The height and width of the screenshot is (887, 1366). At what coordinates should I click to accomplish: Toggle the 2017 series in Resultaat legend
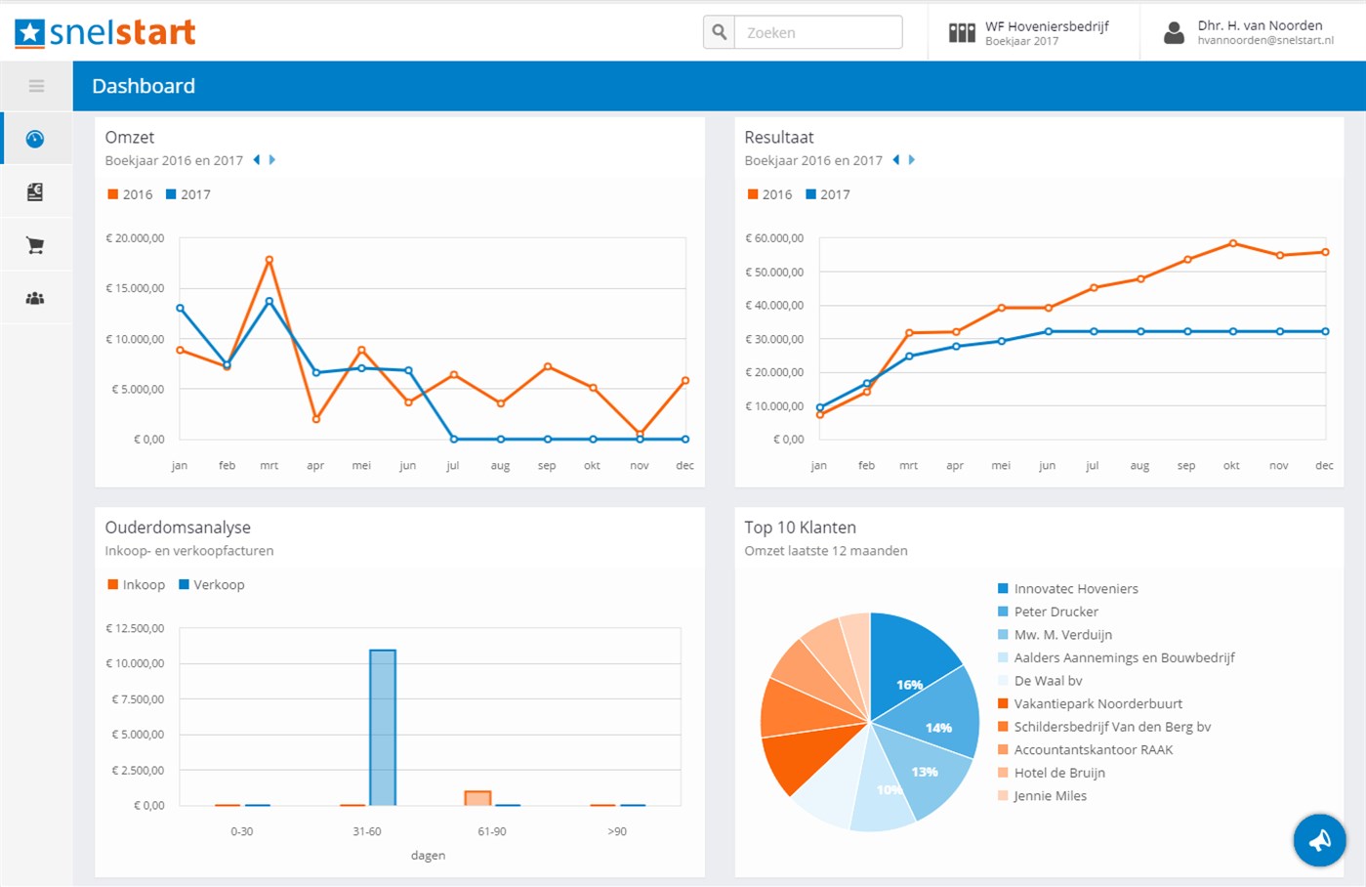pyautogui.click(x=827, y=194)
